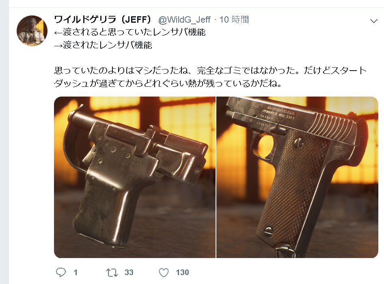Viewport: 384px width, 284px height.
Task: Click the reply count 1
Action: (76, 273)
